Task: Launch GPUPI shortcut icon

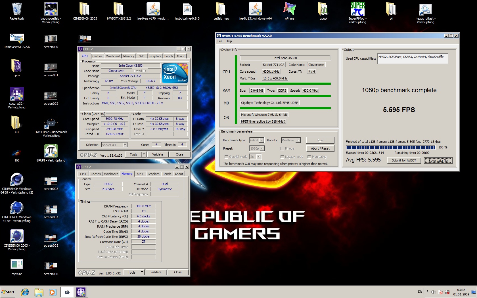Action: tap(51, 151)
